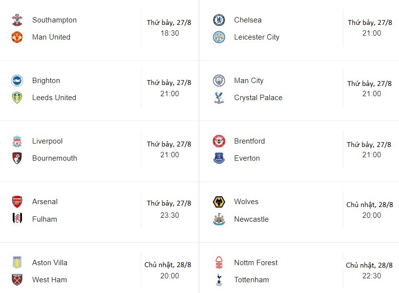Click the Everton club crest
Screen dimensions: 399x293
pos(219,158)
